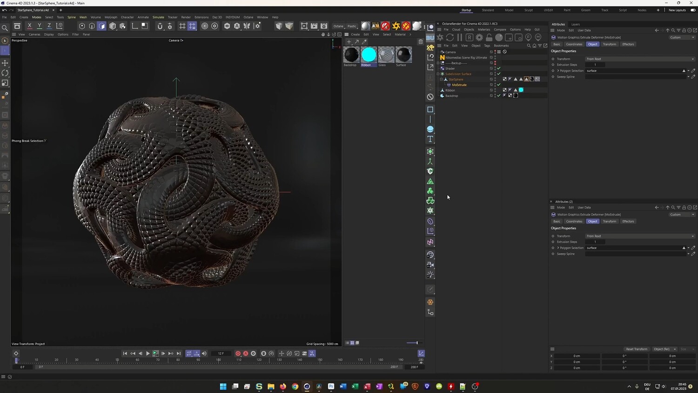
Task: Select the Text spline tool
Action: tap(430, 139)
